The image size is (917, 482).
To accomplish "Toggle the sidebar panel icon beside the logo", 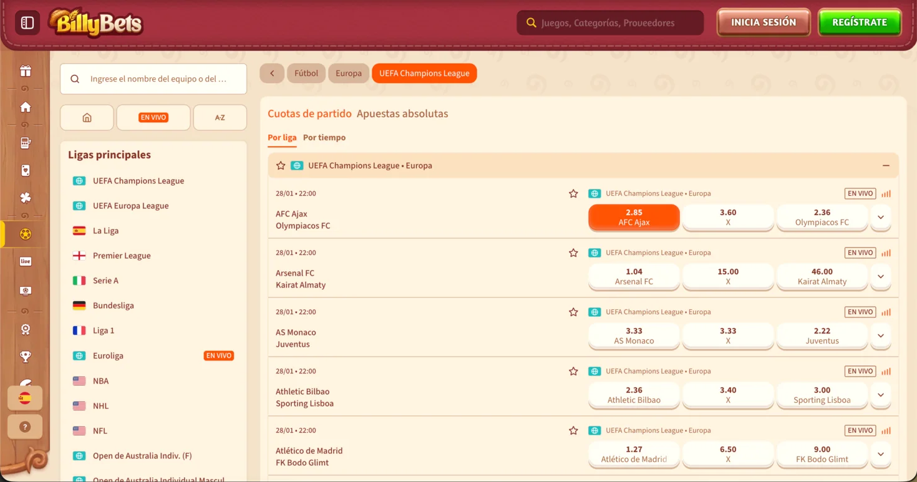I will point(27,23).
